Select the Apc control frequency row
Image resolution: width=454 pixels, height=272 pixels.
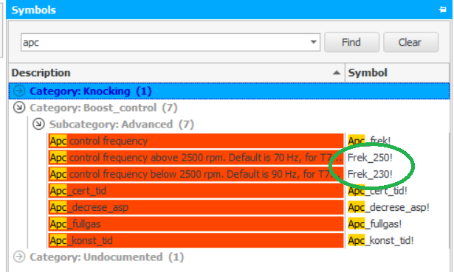point(196,141)
